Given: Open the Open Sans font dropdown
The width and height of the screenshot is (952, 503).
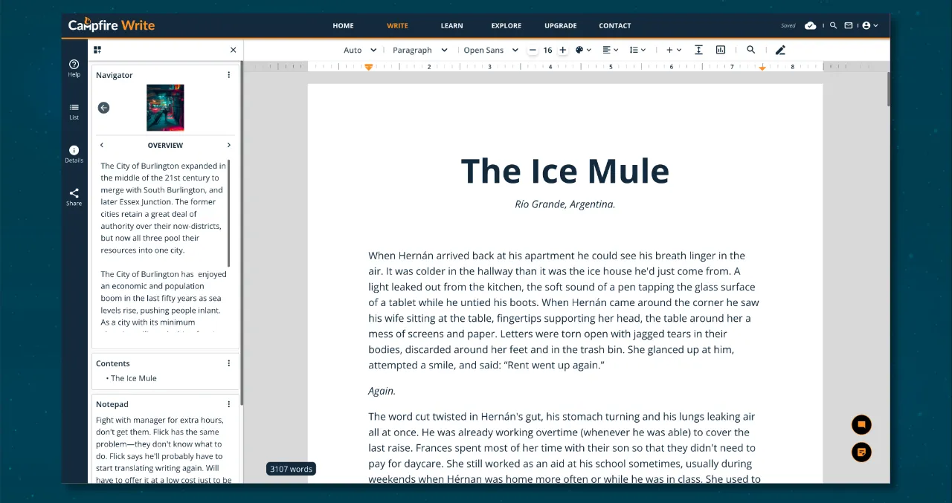Looking at the screenshot, I should [490, 50].
